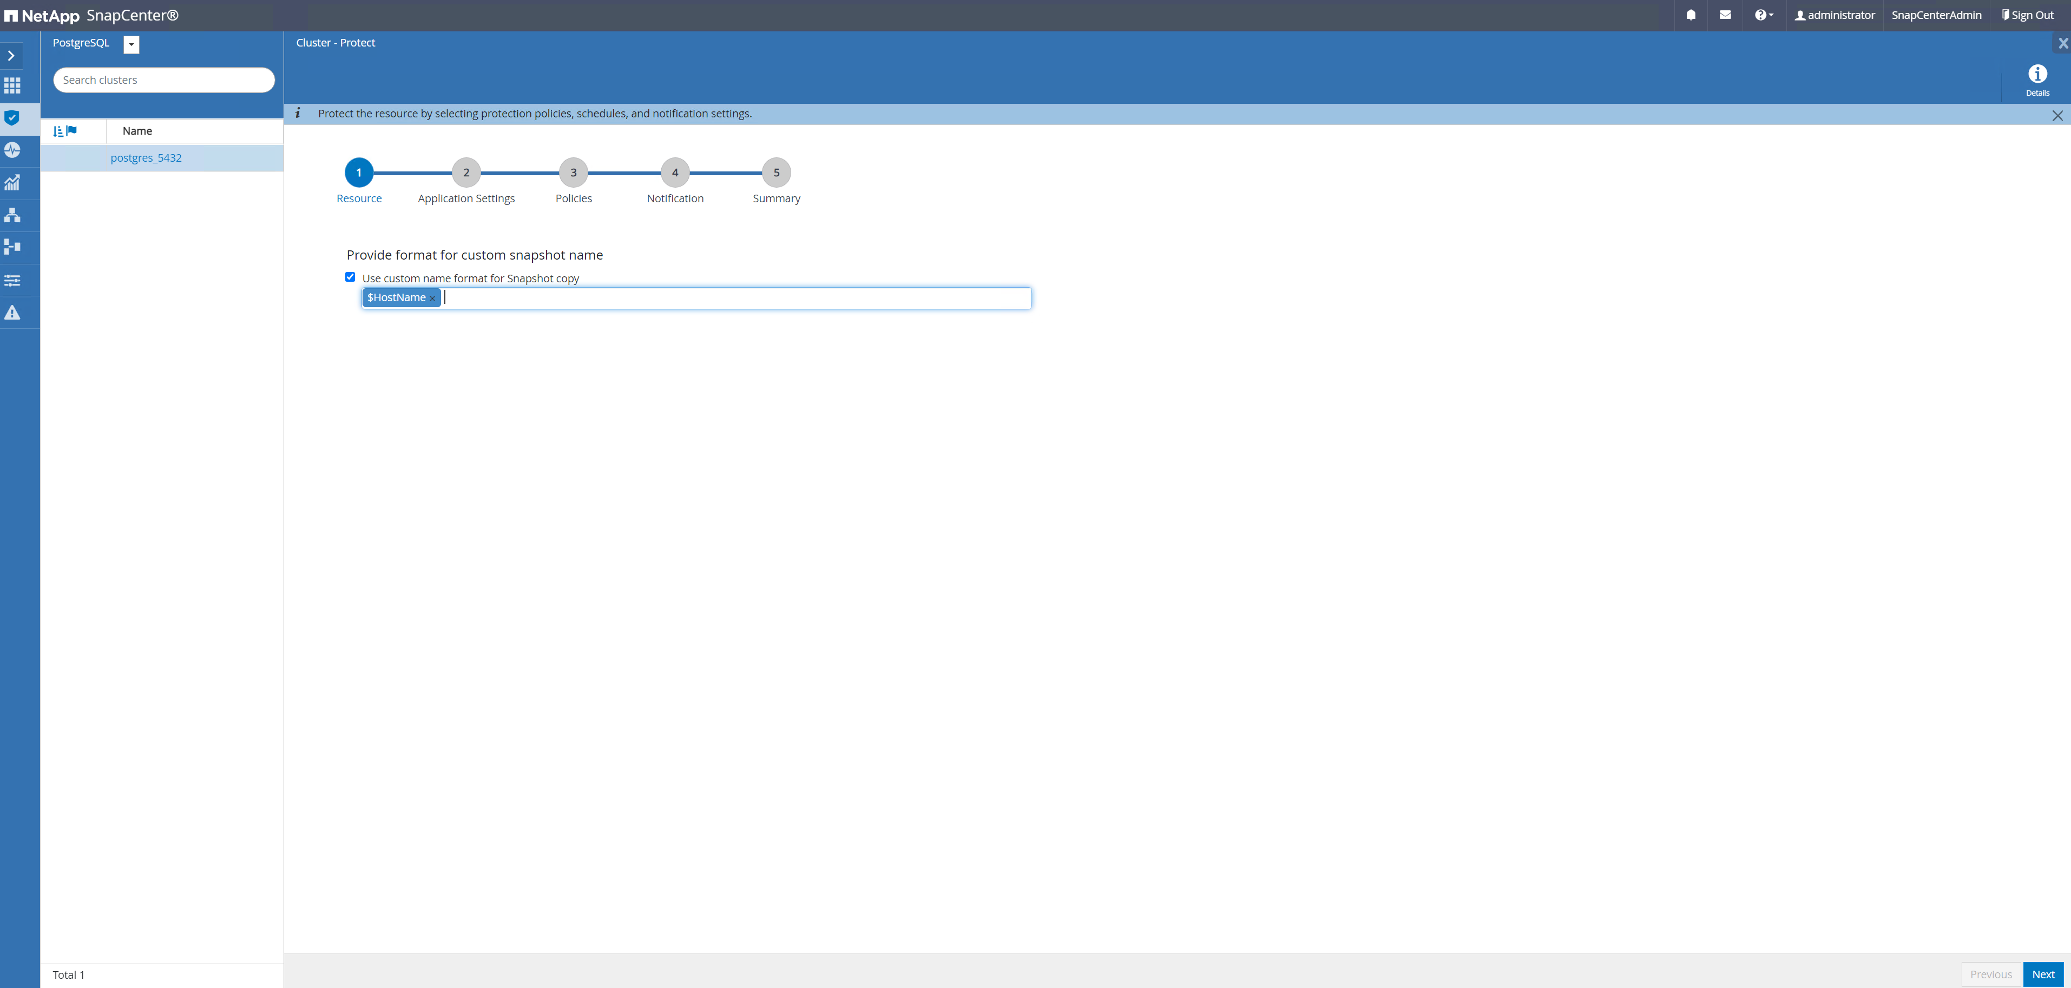This screenshot has height=988, width=2071.
Task: Expand the sidebar navigation collapse arrow
Action: click(12, 55)
